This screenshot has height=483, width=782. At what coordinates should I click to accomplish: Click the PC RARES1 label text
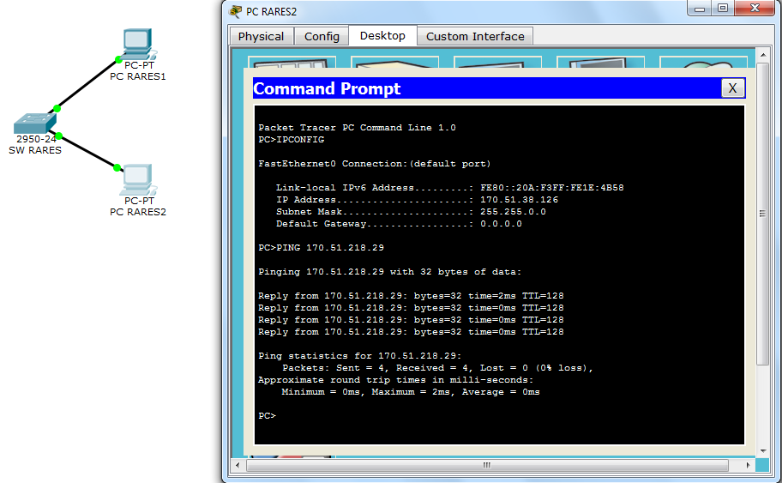138,76
